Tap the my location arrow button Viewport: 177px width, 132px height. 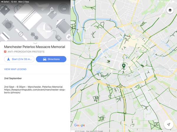coord(168,124)
